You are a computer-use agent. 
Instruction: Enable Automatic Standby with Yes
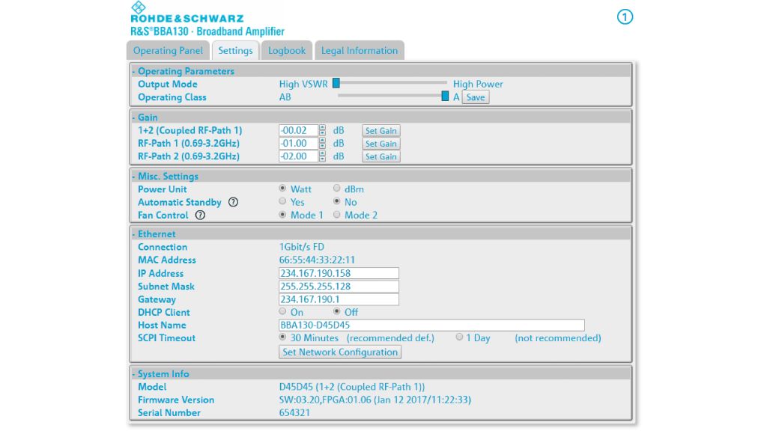click(282, 202)
